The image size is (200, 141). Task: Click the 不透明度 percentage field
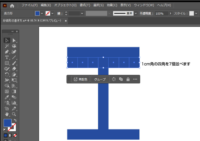(161, 13)
